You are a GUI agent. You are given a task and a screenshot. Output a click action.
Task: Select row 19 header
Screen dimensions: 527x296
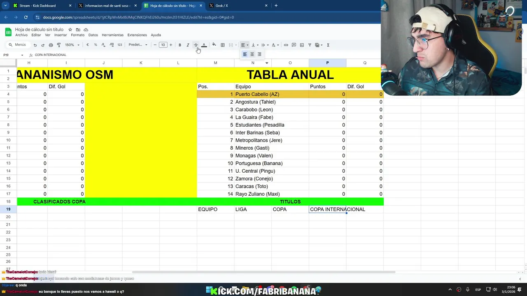8,209
